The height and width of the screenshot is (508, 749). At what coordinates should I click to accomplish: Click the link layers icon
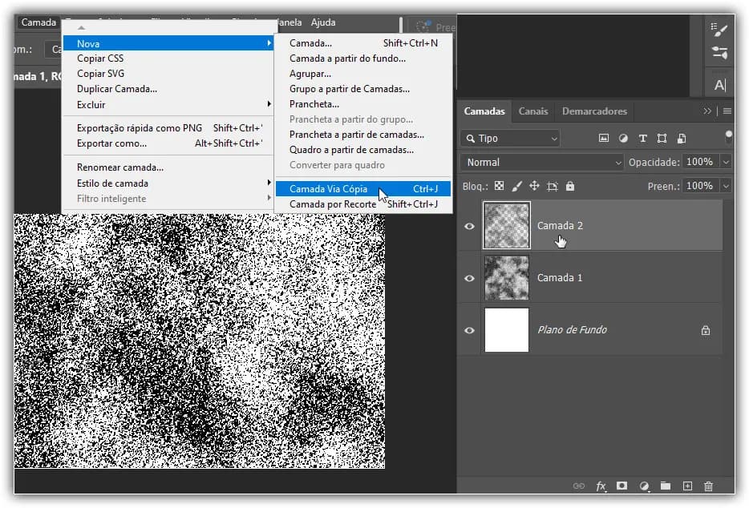[x=578, y=486]
